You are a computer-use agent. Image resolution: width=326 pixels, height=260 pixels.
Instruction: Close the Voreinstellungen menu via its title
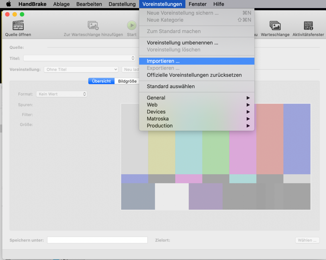162,4
